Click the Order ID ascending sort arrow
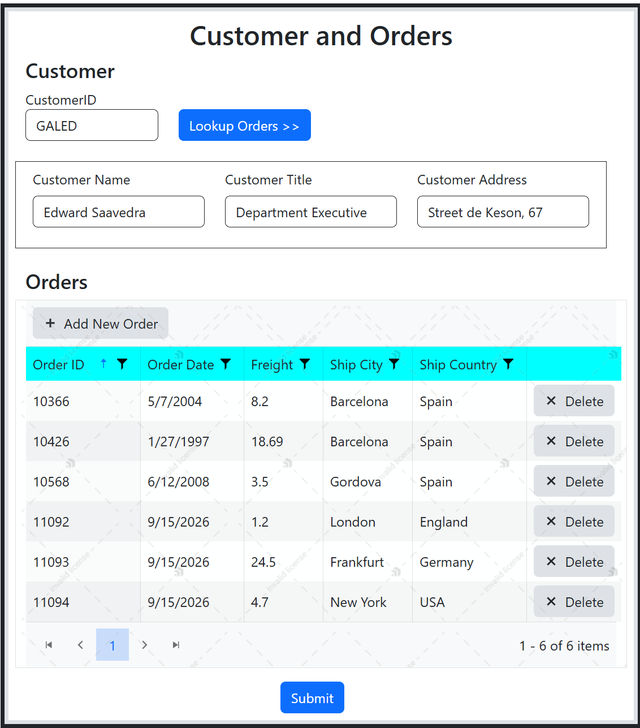Image resolution: width=640 pixels, height=728 pixels. coord(103,364)
